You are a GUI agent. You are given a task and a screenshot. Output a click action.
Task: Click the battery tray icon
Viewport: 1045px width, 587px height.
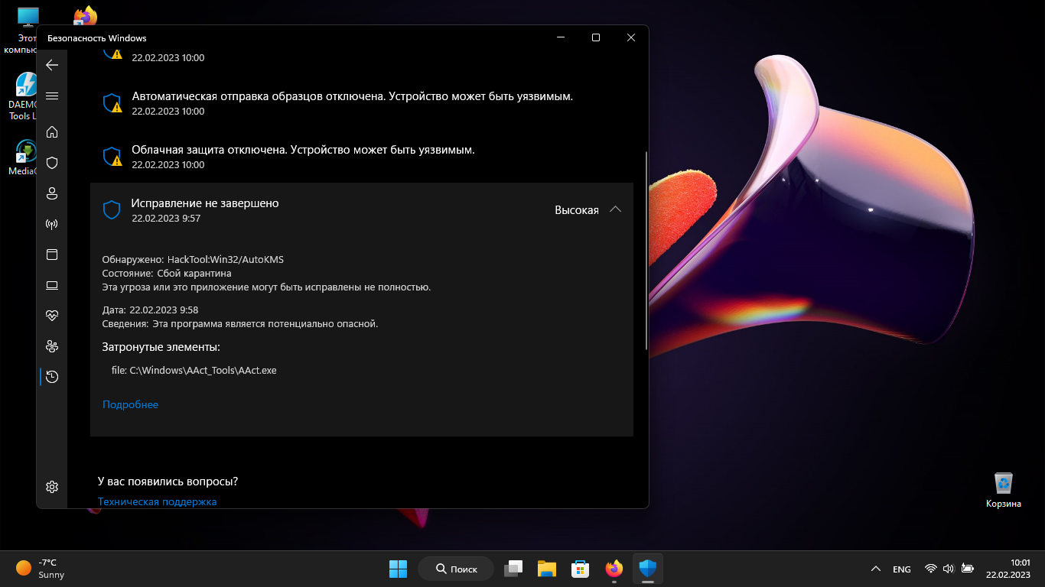pos(967,569)
